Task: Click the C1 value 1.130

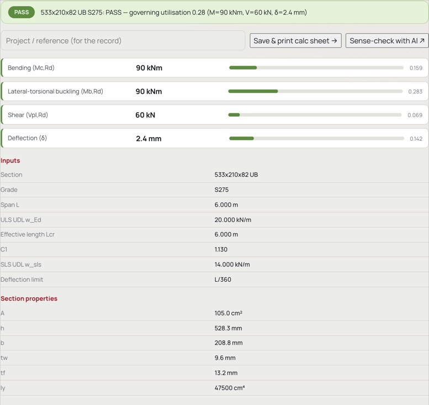Action: tap(221, 249)
